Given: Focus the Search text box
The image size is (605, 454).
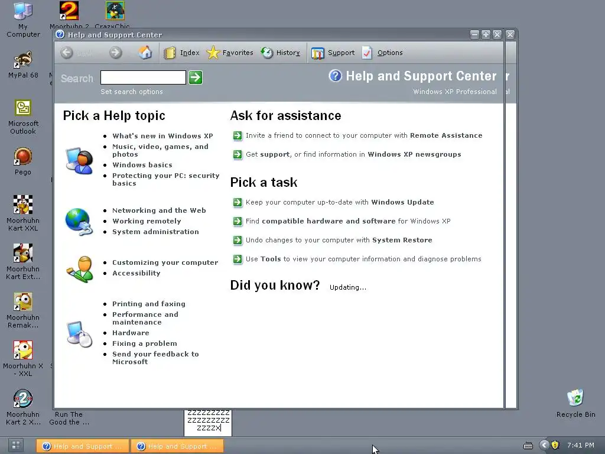Looking at the screenshot, I should [x=143, y=77].
